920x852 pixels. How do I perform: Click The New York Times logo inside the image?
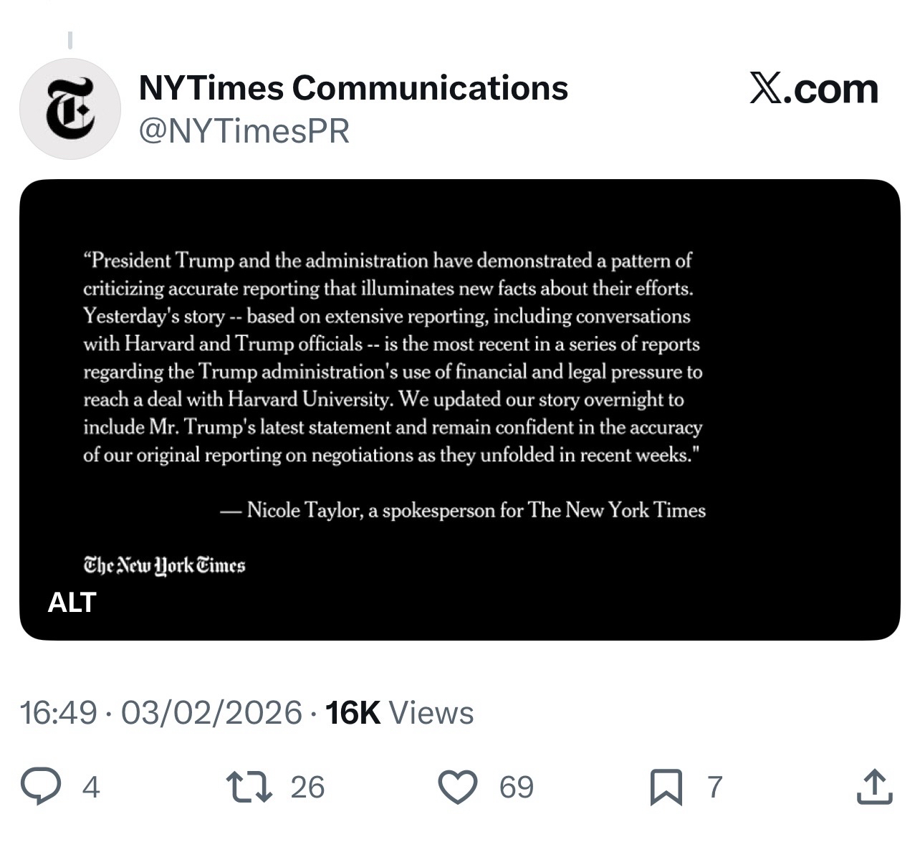(x=164, y=565)
